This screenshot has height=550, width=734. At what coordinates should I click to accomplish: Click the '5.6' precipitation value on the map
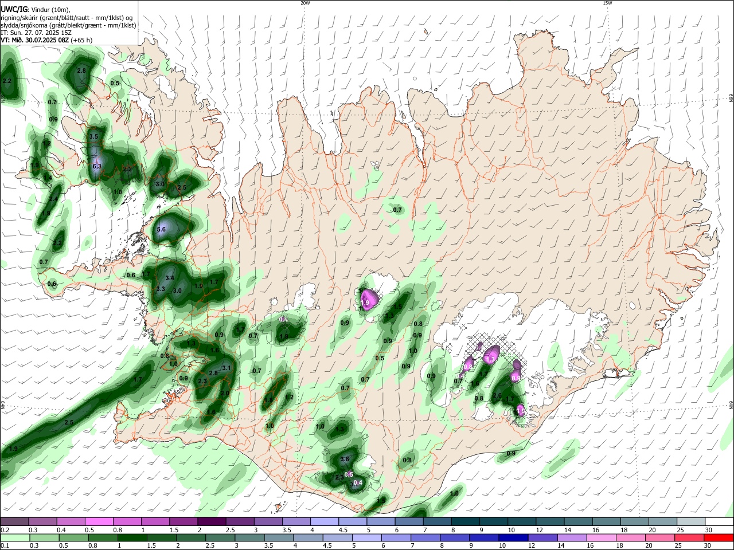161,229
